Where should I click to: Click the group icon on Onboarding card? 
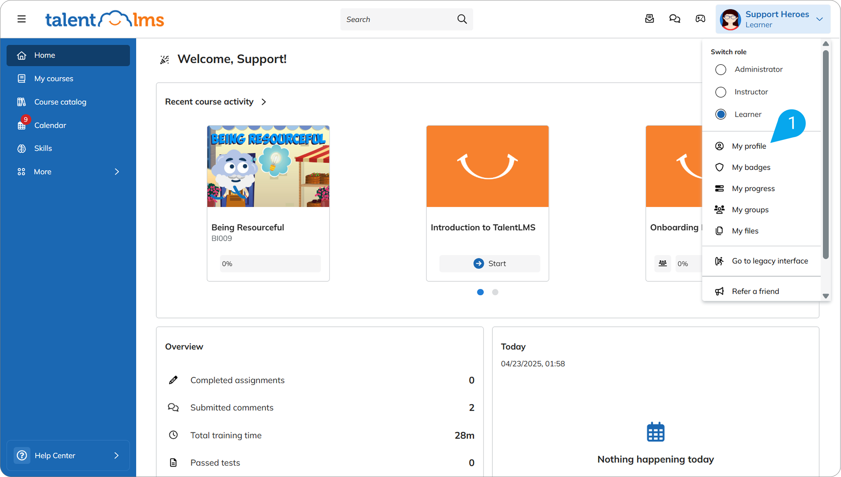(x=662, y=263)
